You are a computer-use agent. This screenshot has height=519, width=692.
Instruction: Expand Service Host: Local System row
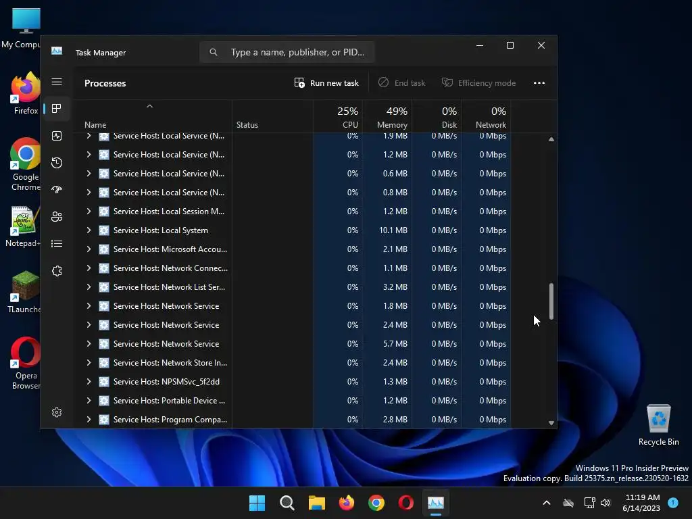tap(89, 230)
